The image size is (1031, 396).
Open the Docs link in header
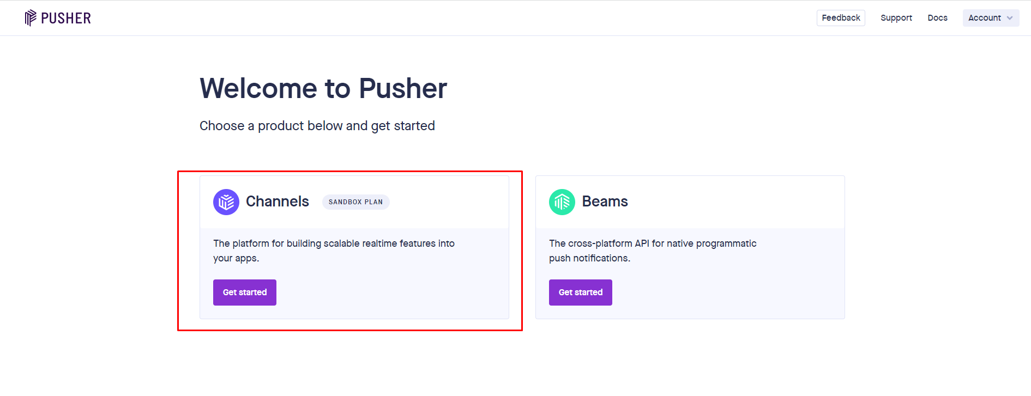(937, 18)
